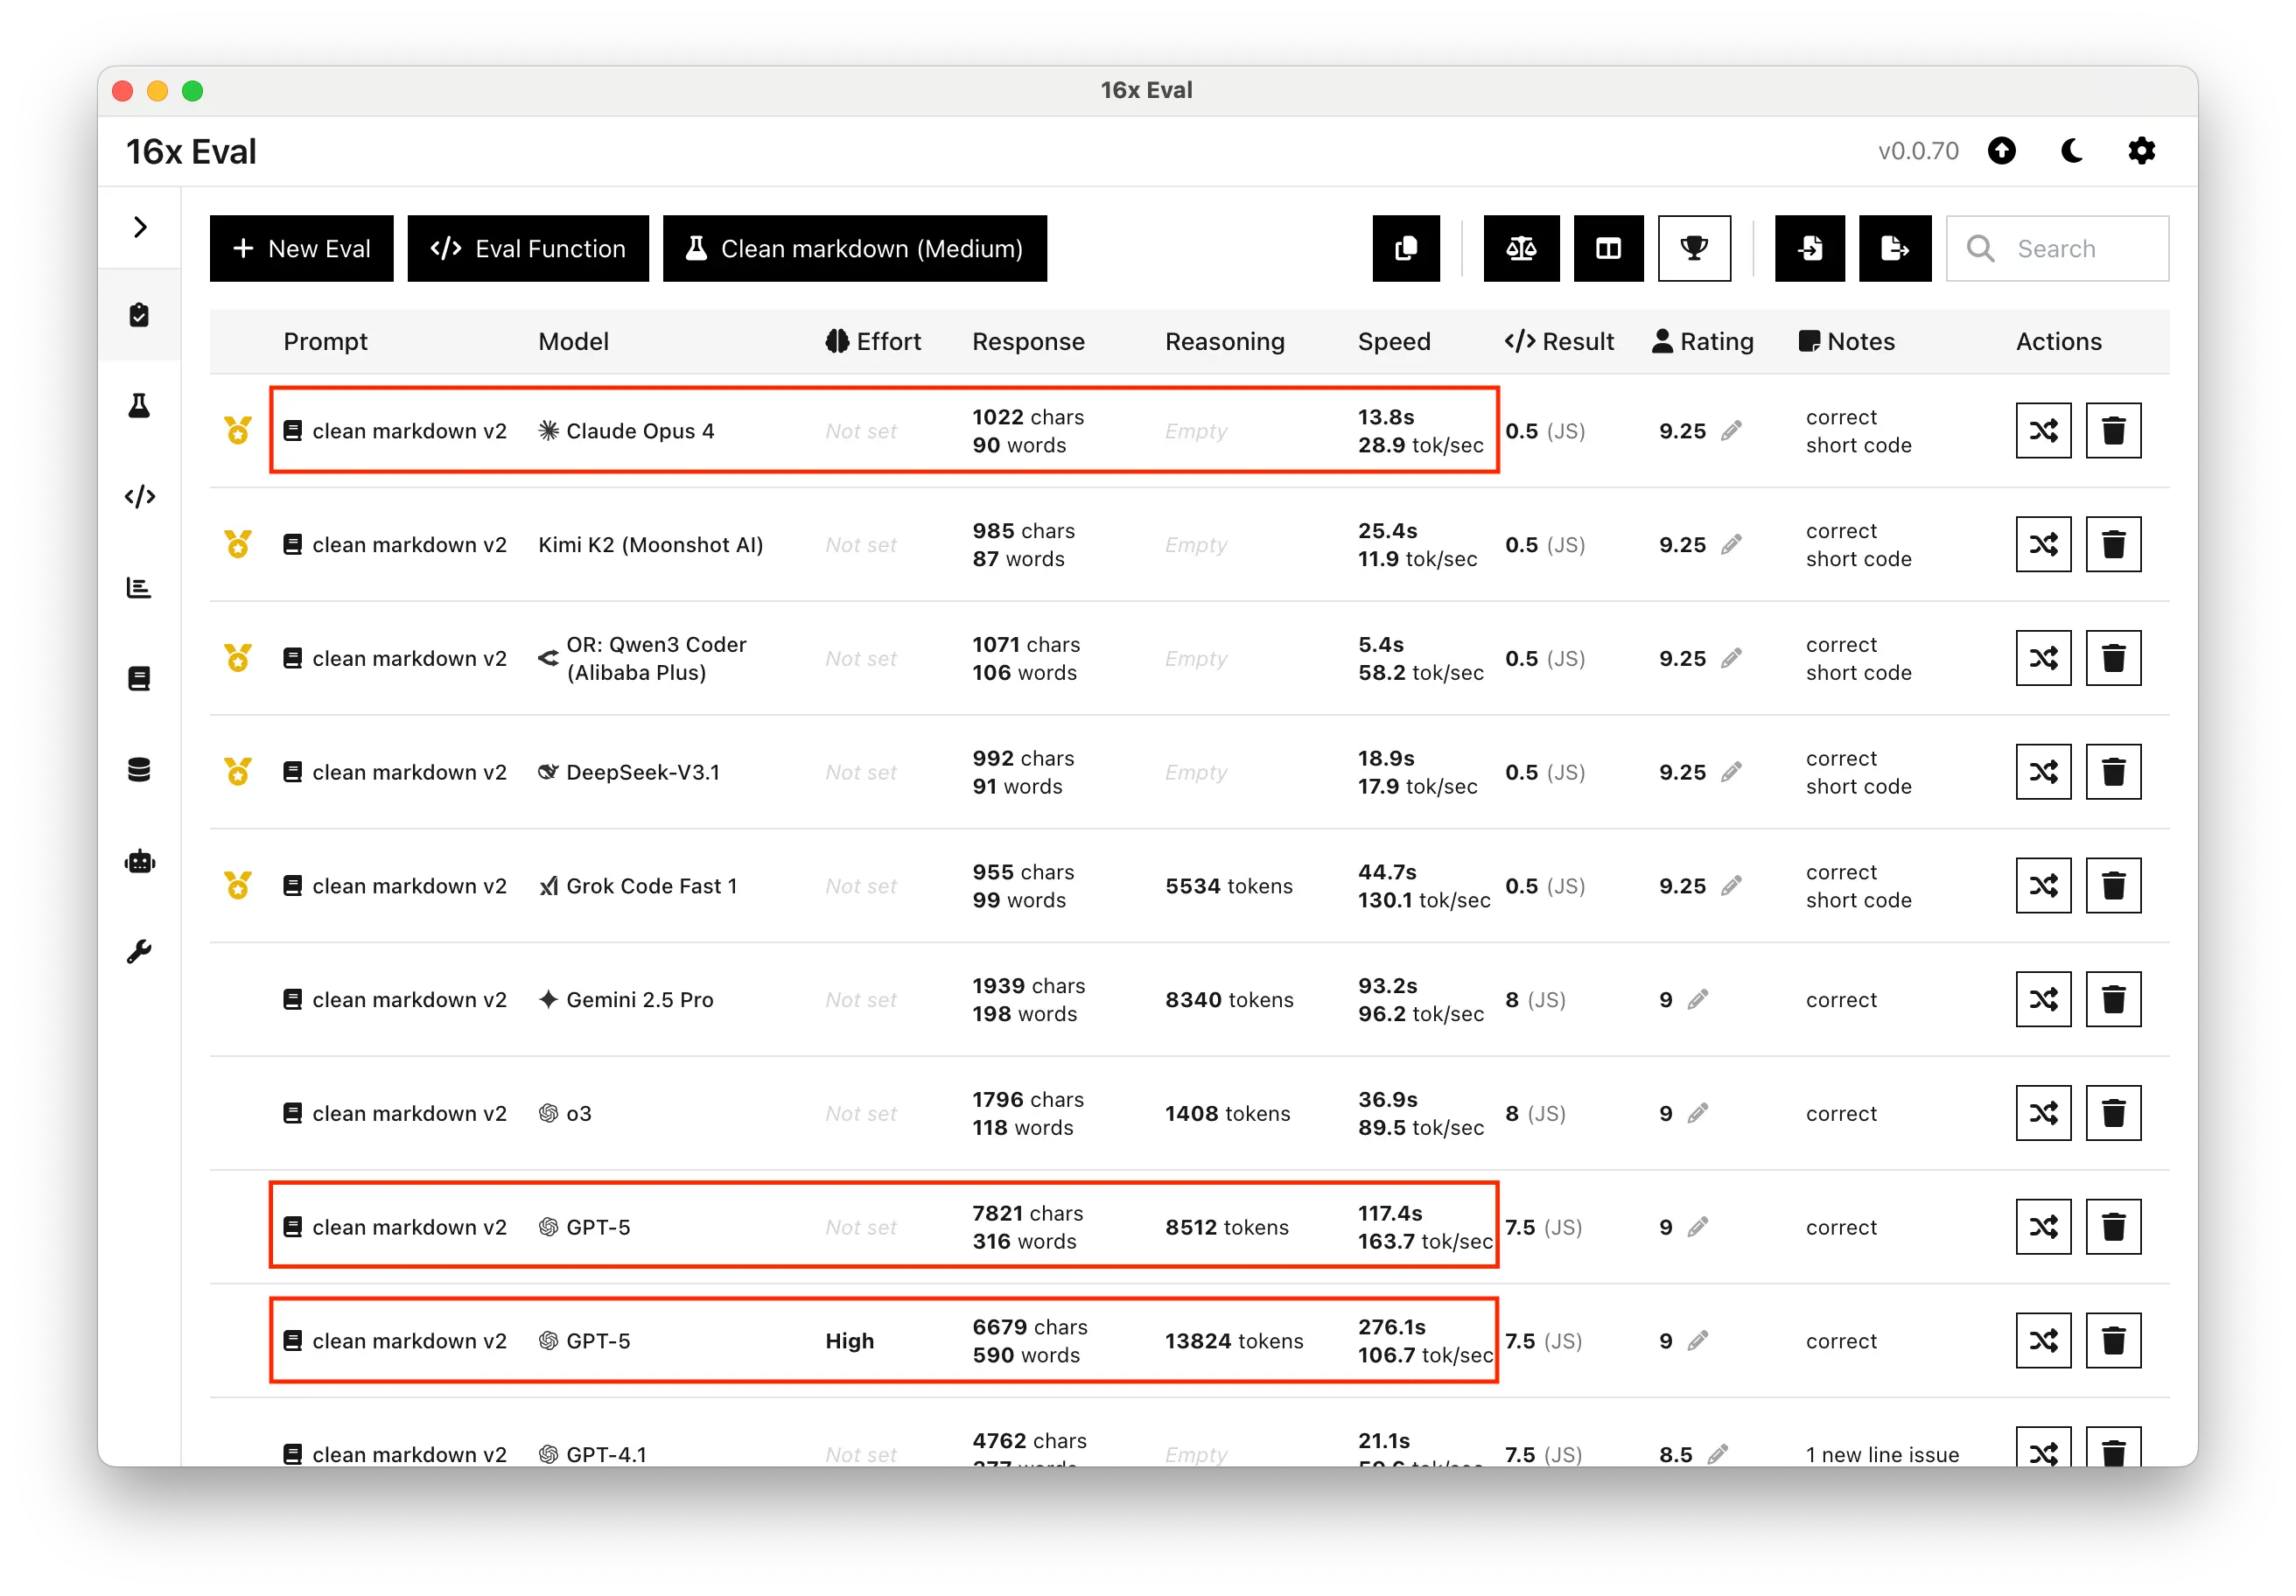Click the medal icon on the DeepSeek-V3.1 row

point(238,772)
